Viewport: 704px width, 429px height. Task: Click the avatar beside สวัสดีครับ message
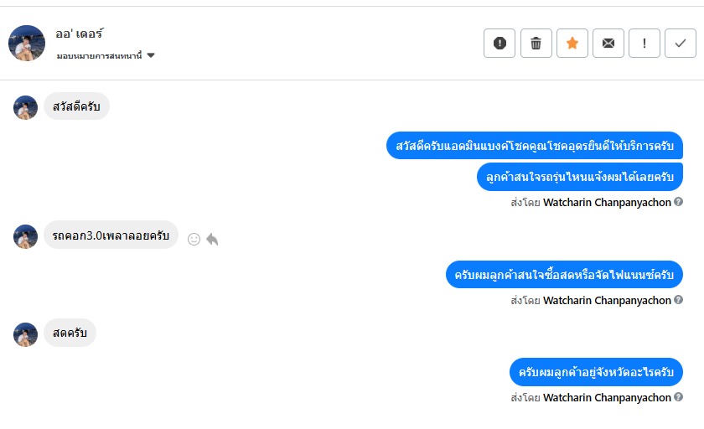click(26, 107)
